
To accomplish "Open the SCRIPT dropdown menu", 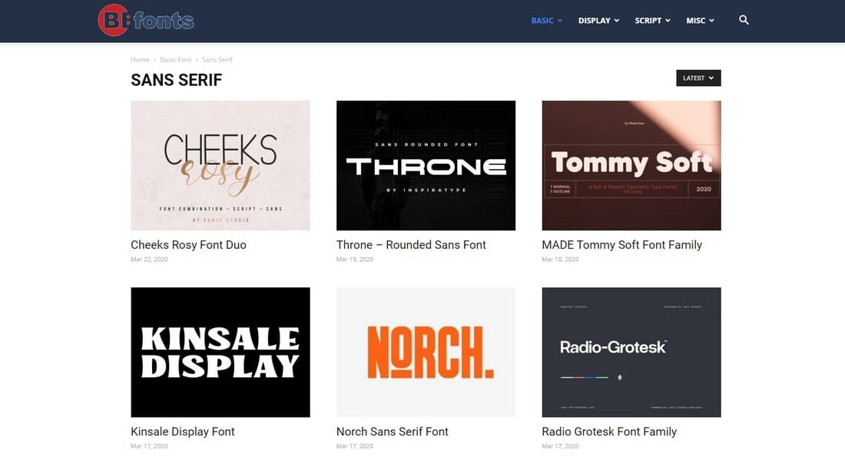I will click(x=652, y=21).
